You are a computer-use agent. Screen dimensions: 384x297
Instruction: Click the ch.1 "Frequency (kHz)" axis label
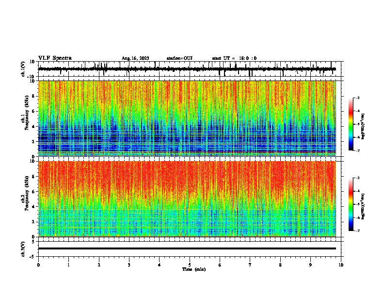click(x=27, y=113)
